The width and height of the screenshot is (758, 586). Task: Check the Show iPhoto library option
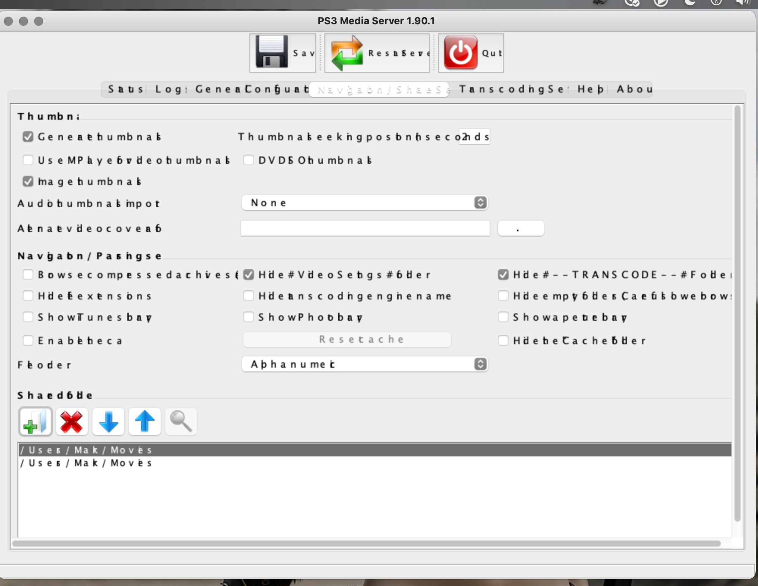coord(249,317)
